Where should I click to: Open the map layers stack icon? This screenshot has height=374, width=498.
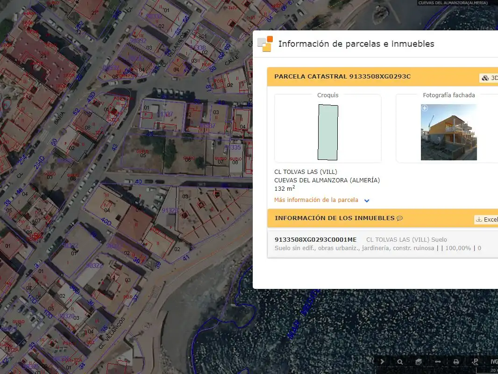tap(419, 361)
